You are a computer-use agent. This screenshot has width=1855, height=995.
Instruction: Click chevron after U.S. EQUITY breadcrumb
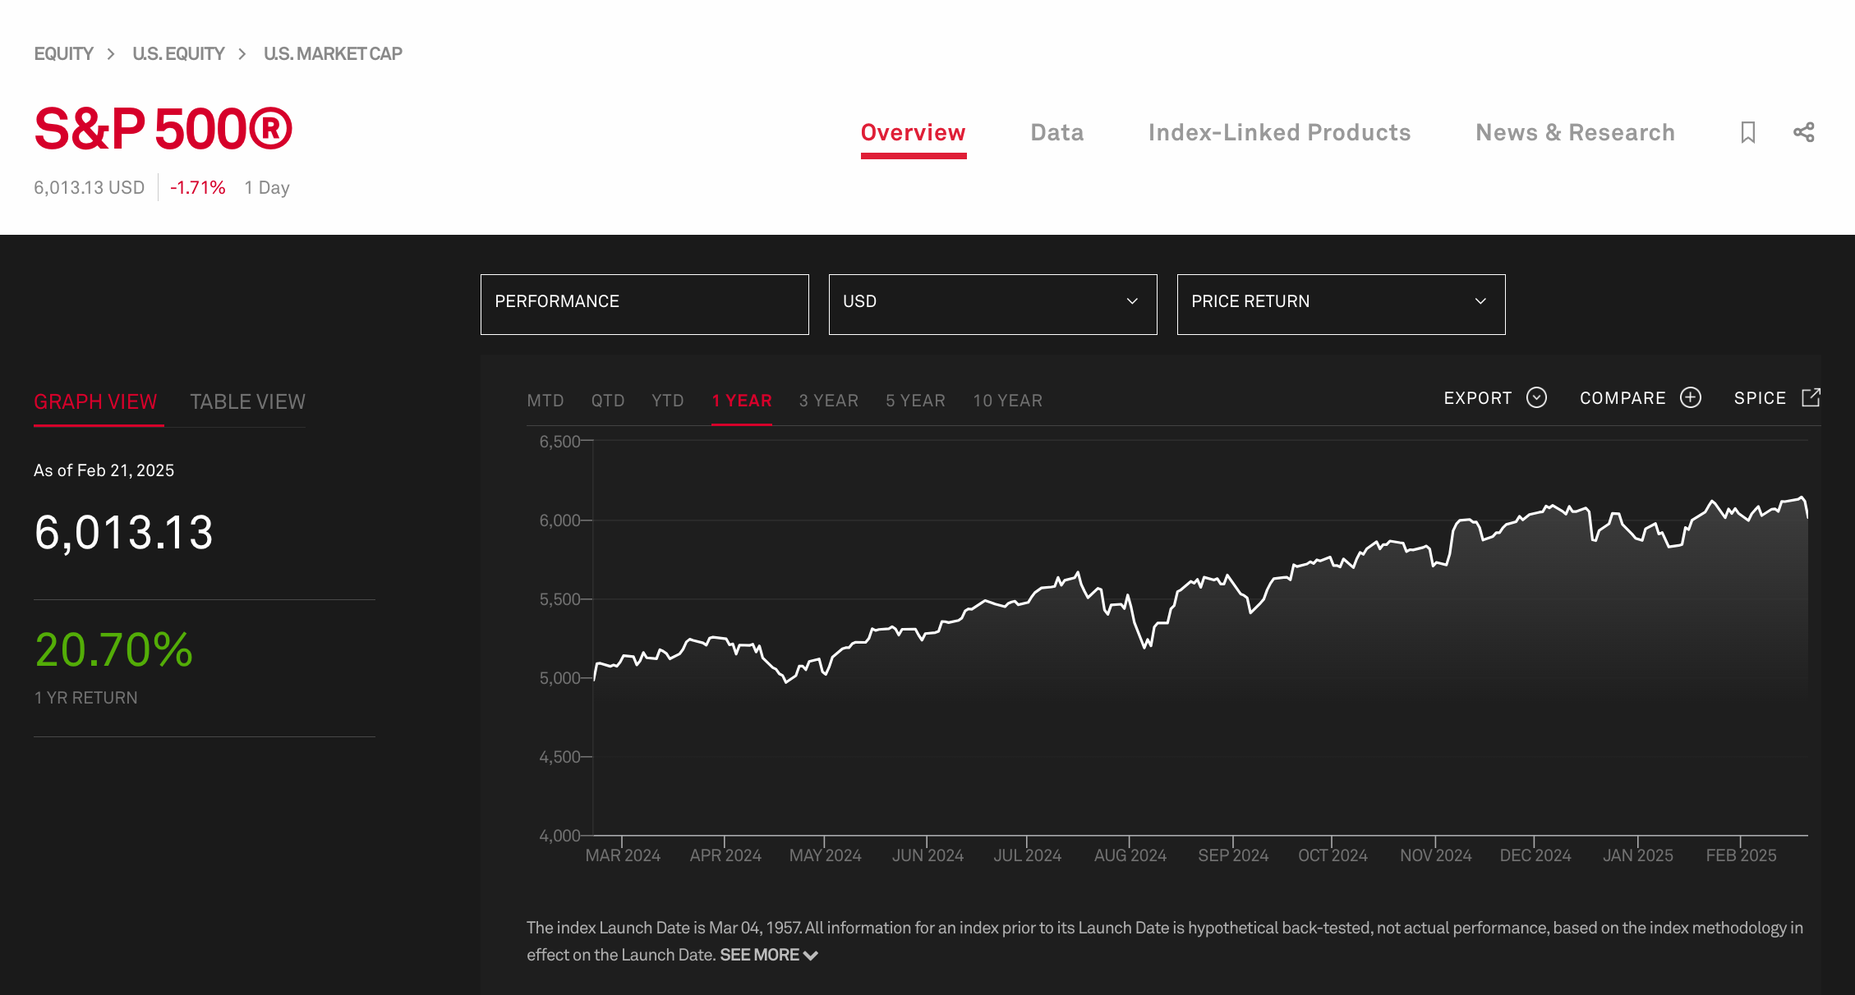tap(242, 54)
